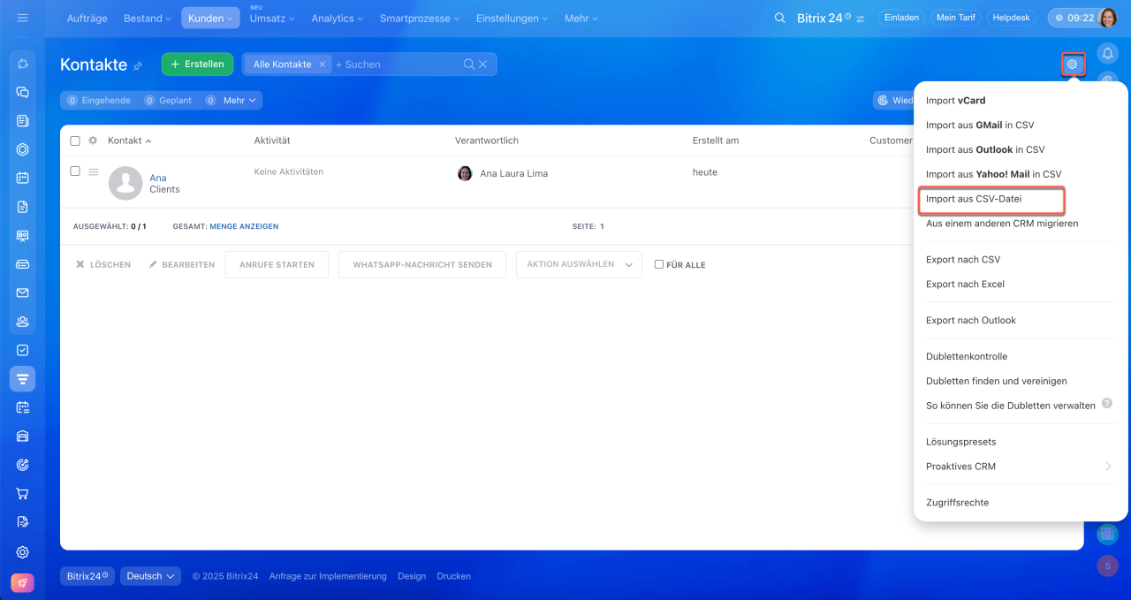
Task: Open the hamburger menu icon
Action: pos(22,18)
